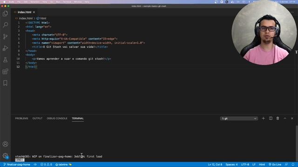
Task: Click the line 1 DOCTYPE html code
Action: pyautogui.click(x=38, y=23)
